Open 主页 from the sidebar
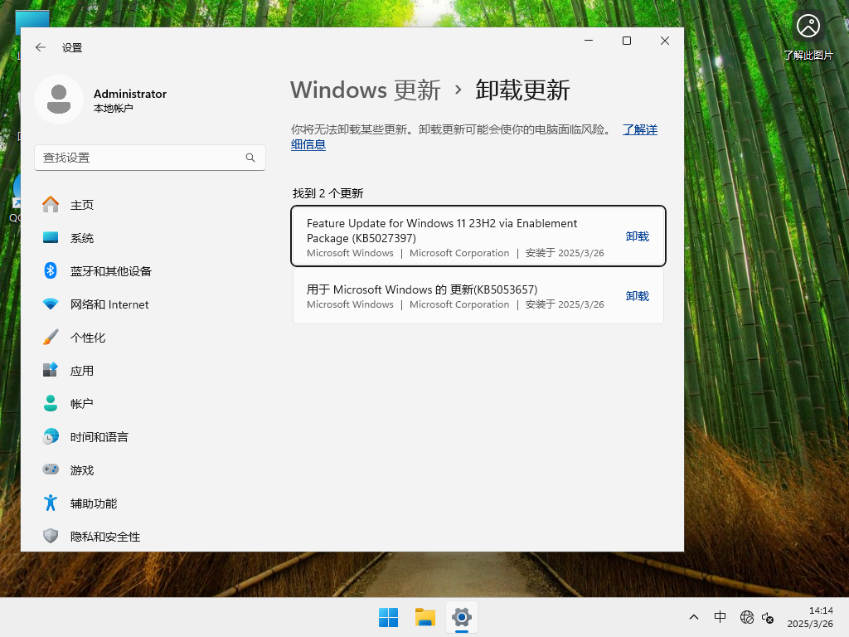This screenshot has width=849, height=637. (x=80, y=204)
